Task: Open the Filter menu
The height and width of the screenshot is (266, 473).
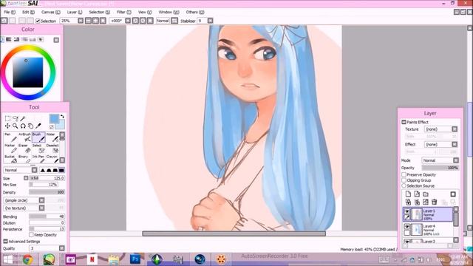Action: 124,12
